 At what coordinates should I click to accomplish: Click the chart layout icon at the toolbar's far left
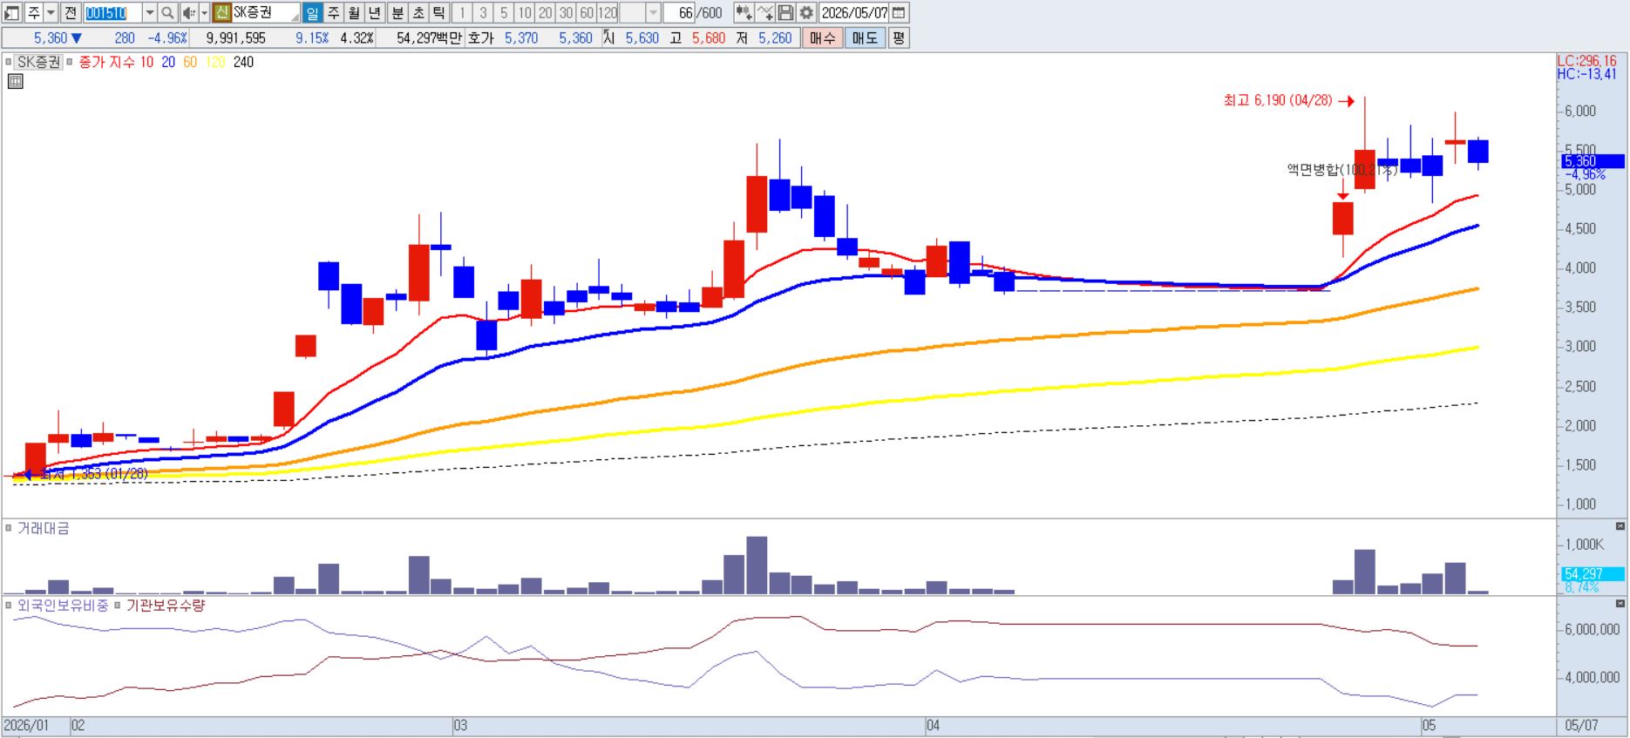[x=11, y=13]
